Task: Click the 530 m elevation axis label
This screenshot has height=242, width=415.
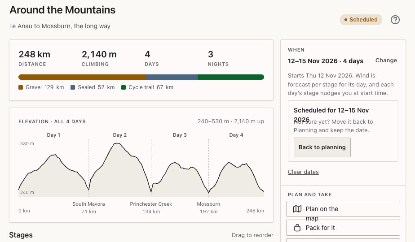Action: (x=27, y=144)
